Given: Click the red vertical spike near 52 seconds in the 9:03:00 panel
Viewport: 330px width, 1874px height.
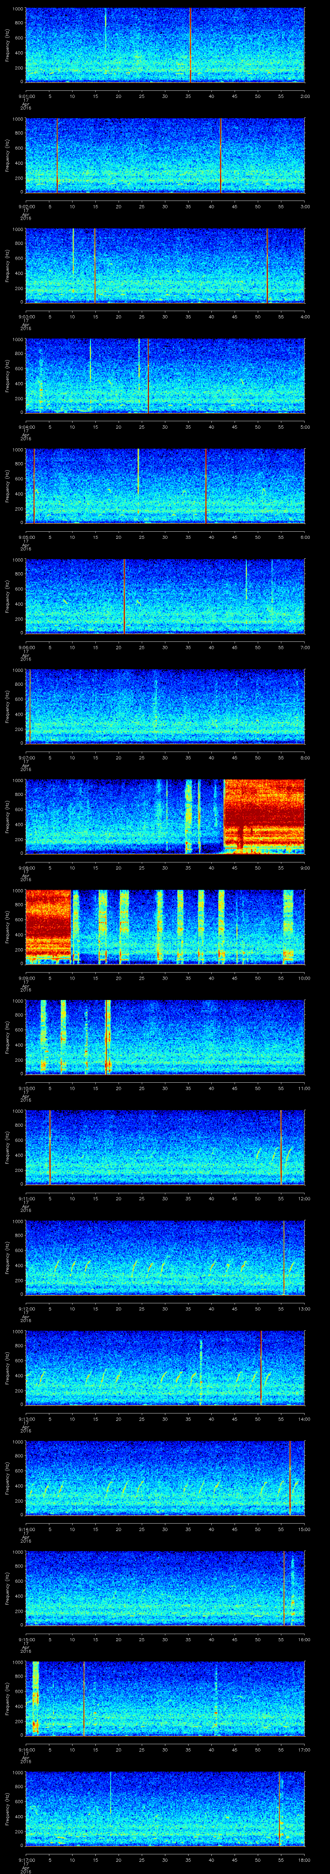Looking at the screenshot, I should coord(267,265).
